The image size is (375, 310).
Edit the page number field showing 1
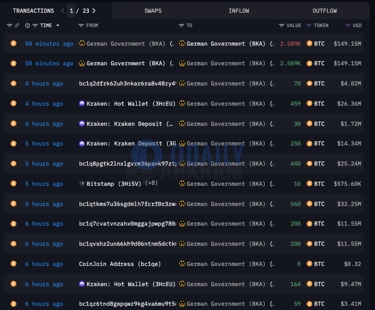pyautogui.click(x=71, y=11)
